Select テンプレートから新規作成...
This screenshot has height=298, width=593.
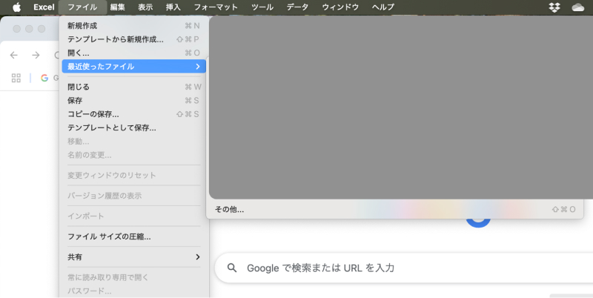pyautogui.click(x=134, y=39)
